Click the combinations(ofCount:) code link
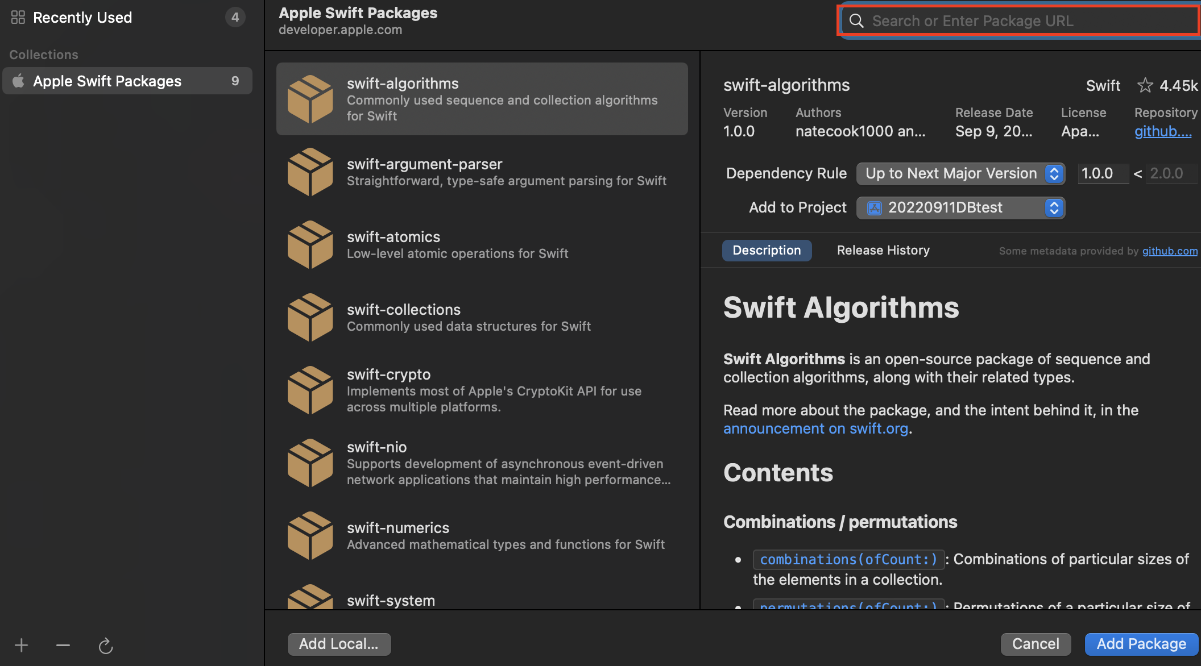The width and height of the screenshot is (1201, 666). tap(848, 560)
